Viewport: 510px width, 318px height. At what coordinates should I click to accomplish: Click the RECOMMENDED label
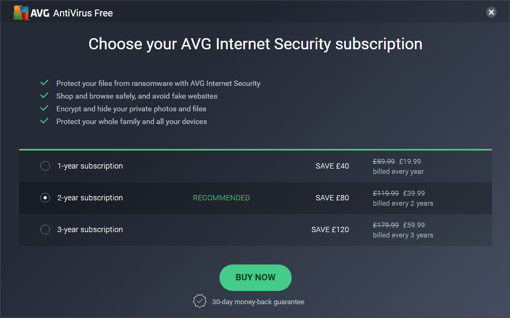tap(221, 198)
